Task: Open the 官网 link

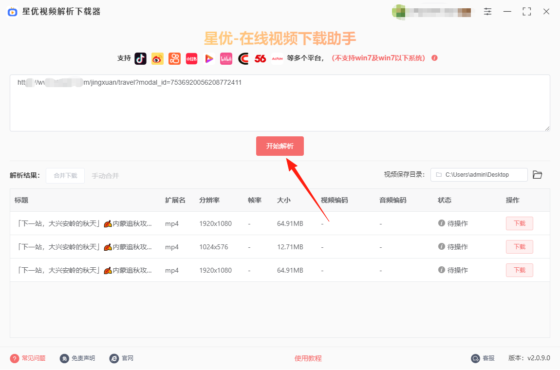Action: [x=128, y=358]
